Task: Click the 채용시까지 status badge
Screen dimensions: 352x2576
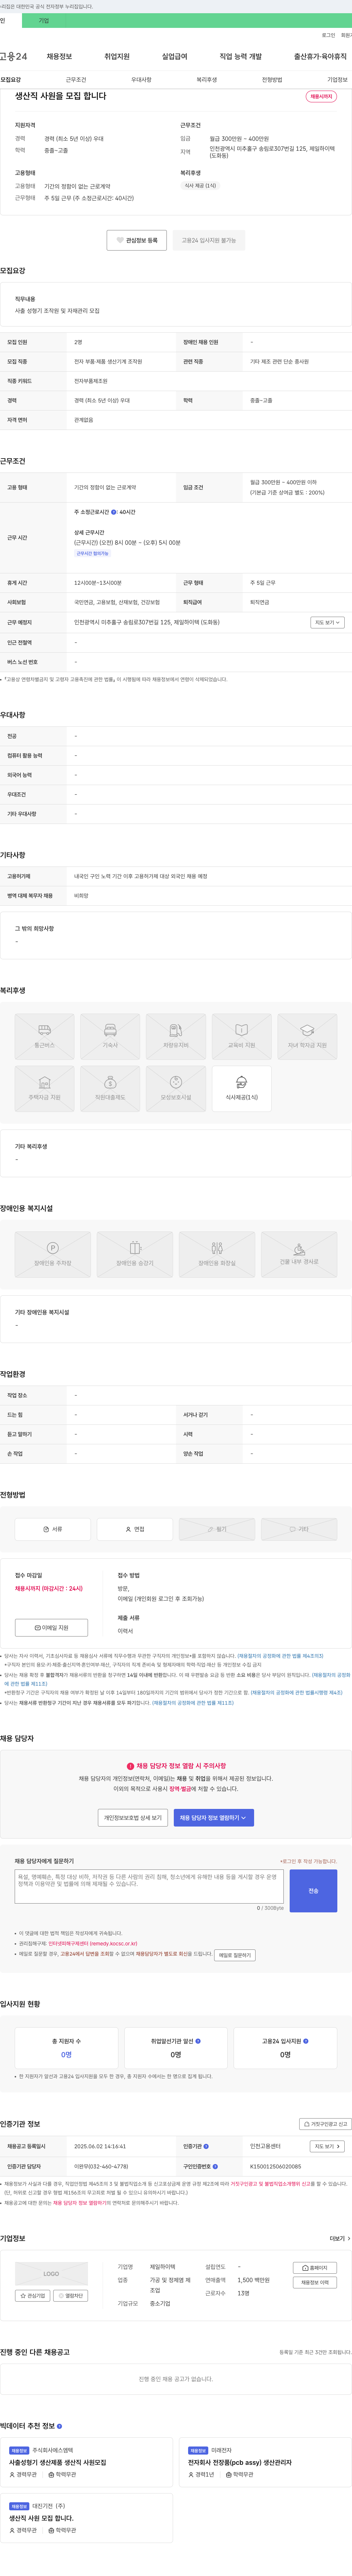Action: pyautogui.click(x=321, y=97)
